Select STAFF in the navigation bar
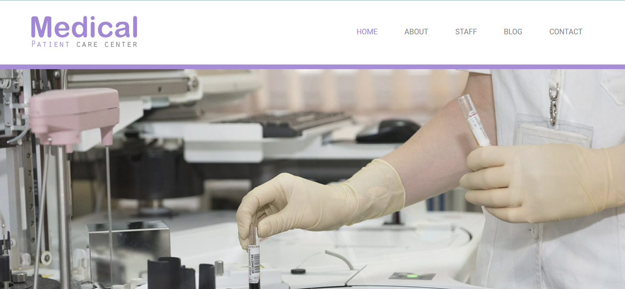 (x=466, y=32)
